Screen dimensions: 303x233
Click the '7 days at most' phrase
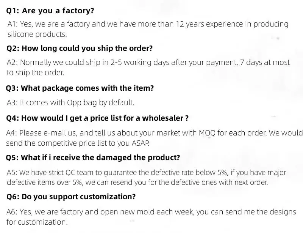click(265, 62)
